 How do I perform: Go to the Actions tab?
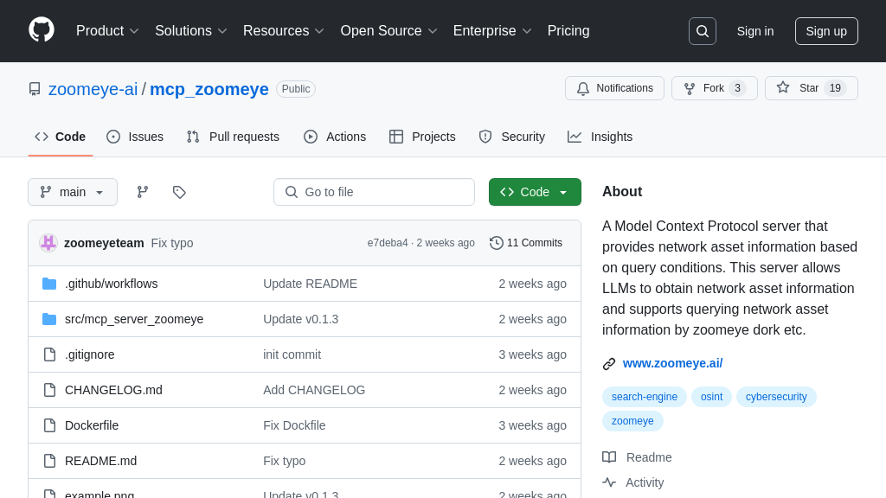335,137
